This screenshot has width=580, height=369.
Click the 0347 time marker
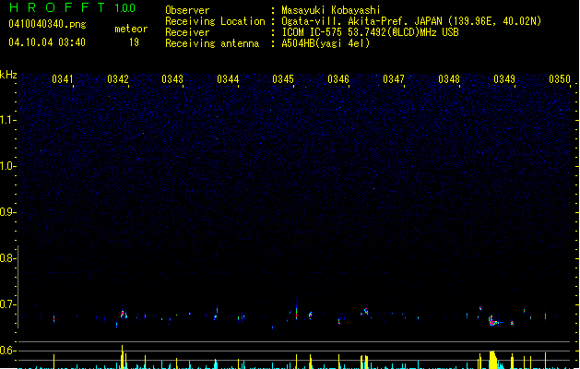[x=394, y=79]
